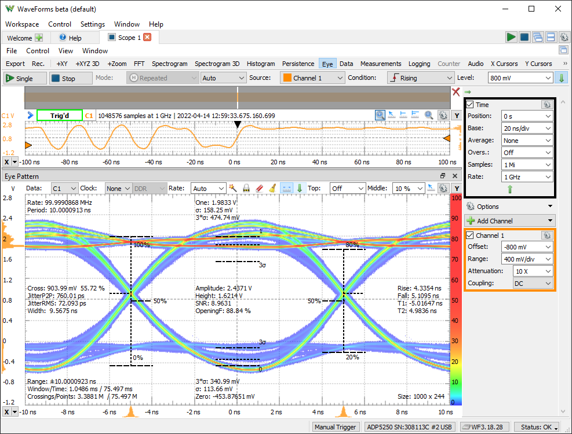Switch to the Welcome tab
This screenshot has height=434, width=572.
click(x=20, y=38)
